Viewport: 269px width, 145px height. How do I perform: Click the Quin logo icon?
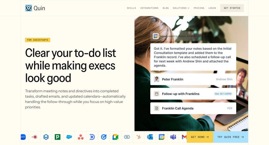coord(28,8)
